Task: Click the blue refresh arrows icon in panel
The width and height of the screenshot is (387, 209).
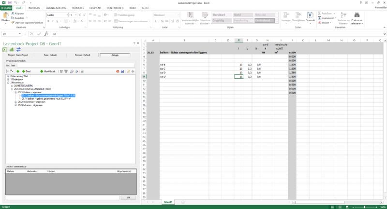Action: point(18,49)
